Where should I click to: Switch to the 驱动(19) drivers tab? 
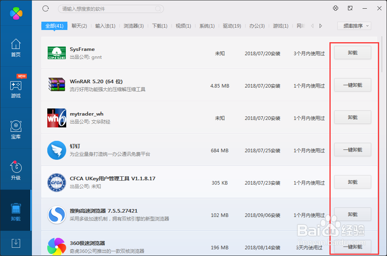click(232, 25)
